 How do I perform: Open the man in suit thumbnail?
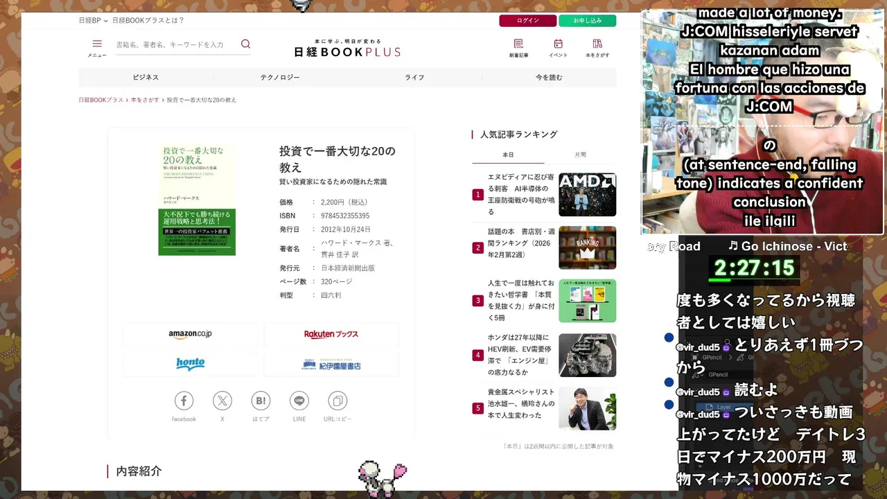(587, 408)
